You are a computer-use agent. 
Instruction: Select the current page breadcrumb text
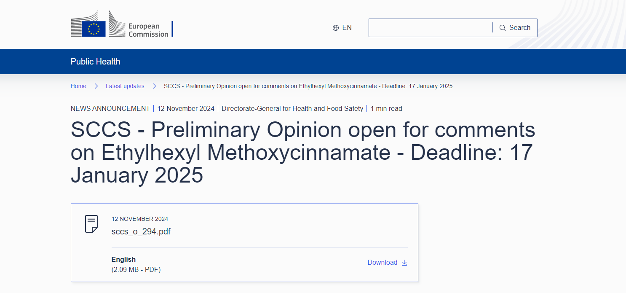308,86
